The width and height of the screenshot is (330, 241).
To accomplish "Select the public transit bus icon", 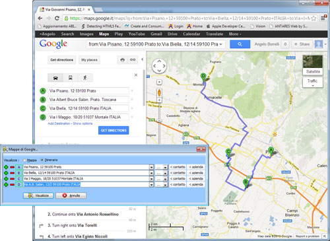I will 71,78.
